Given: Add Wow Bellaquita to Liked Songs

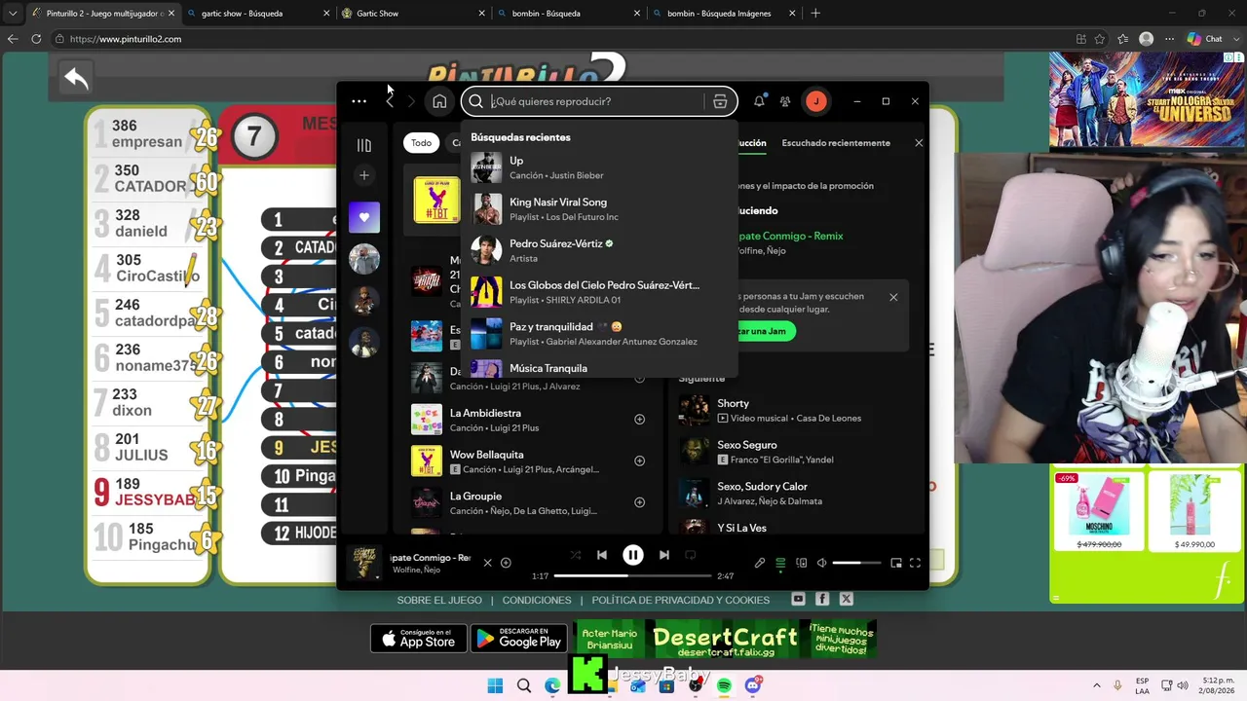Looking at the screenshot, I should tap(640, 461).
